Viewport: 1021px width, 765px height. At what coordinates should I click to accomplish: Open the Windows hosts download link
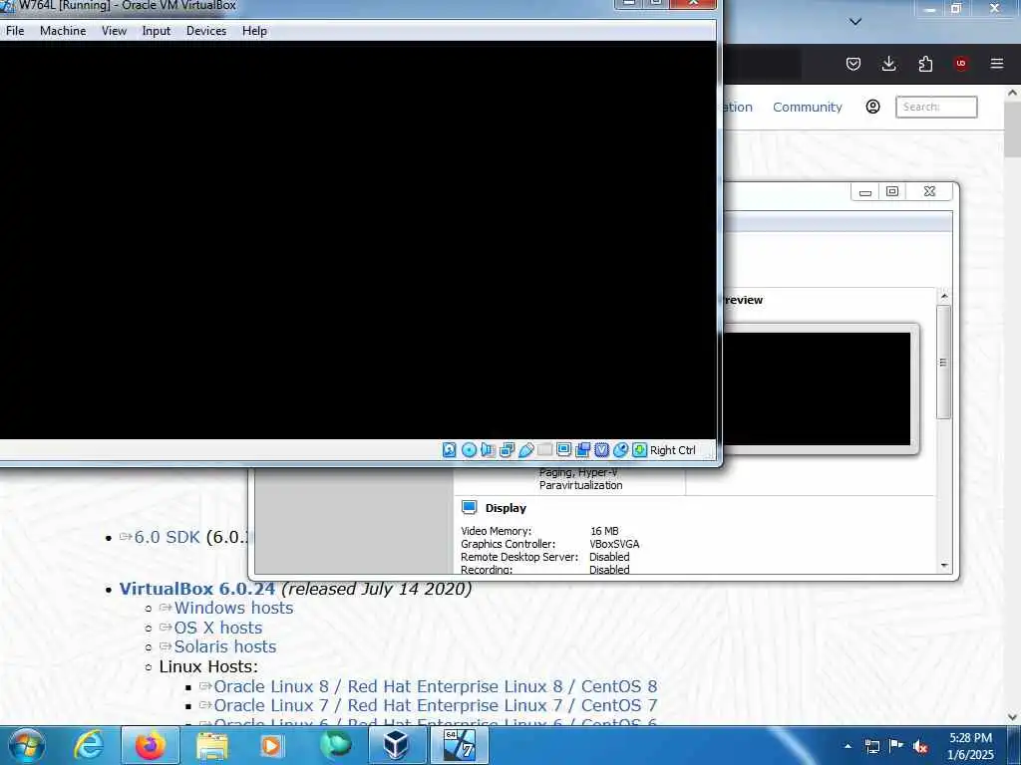tap(233, 608)
